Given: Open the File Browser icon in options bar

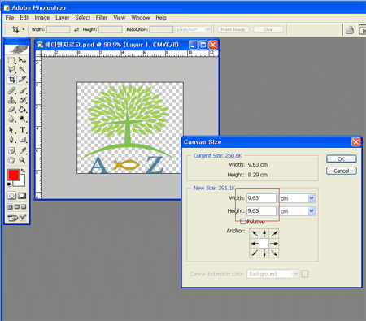Looking at the screenshot, I should tap(350, 29).
